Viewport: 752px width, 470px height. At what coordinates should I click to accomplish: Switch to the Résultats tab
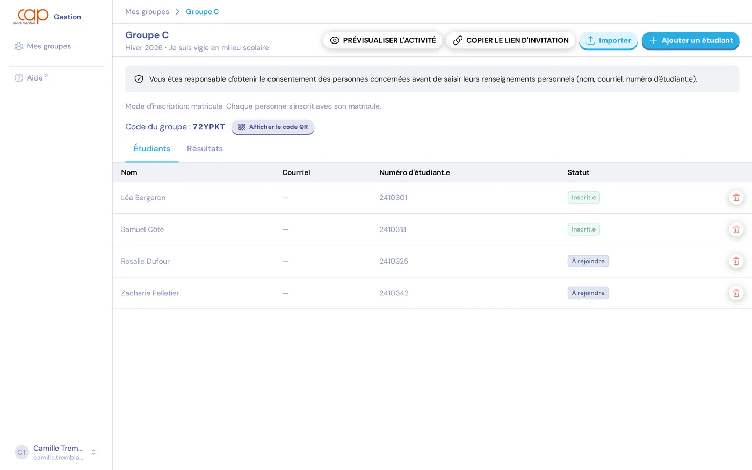[x=205, y=149]
